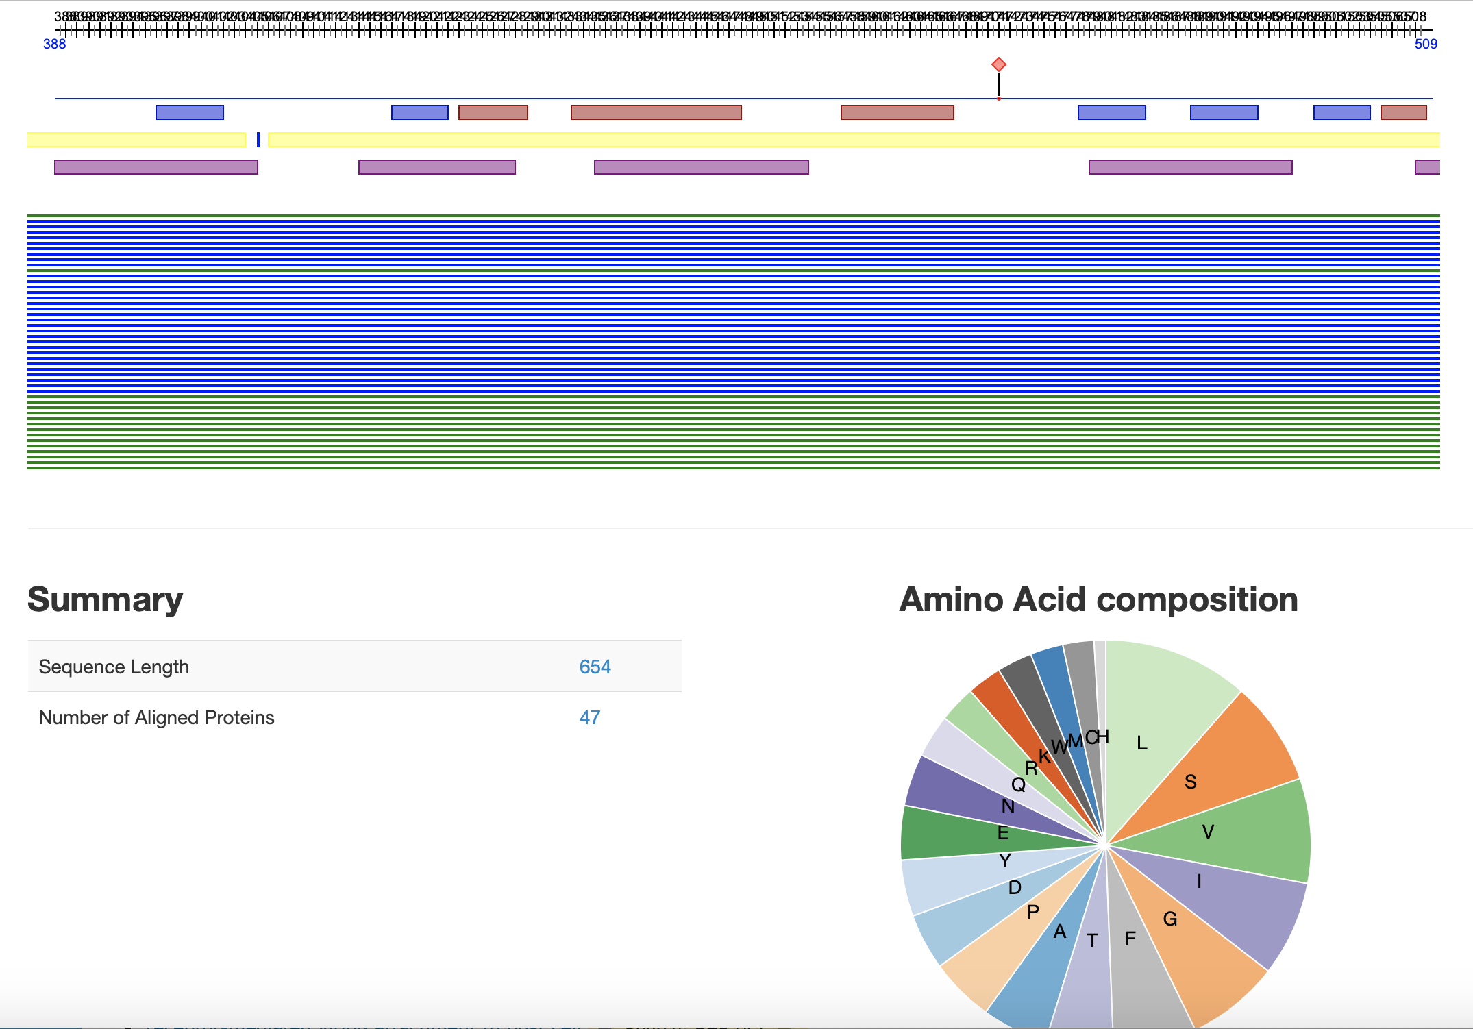The image size is (1473, 1029).
Task: Click the red diamond marker above sequence line
Action: (x=999, y=64)
